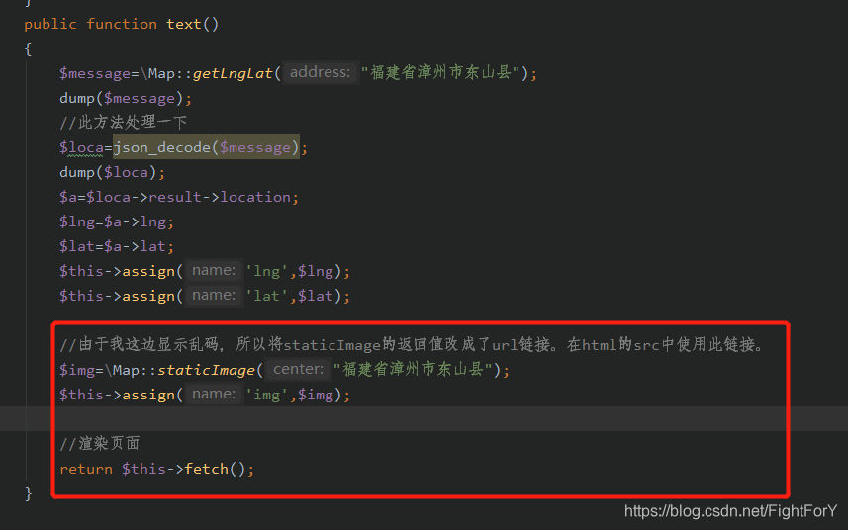This screenshot has height=530, width=848.
Task: Click the 'public' keyword
Action: pyautogui.click(x=50, y=25)
